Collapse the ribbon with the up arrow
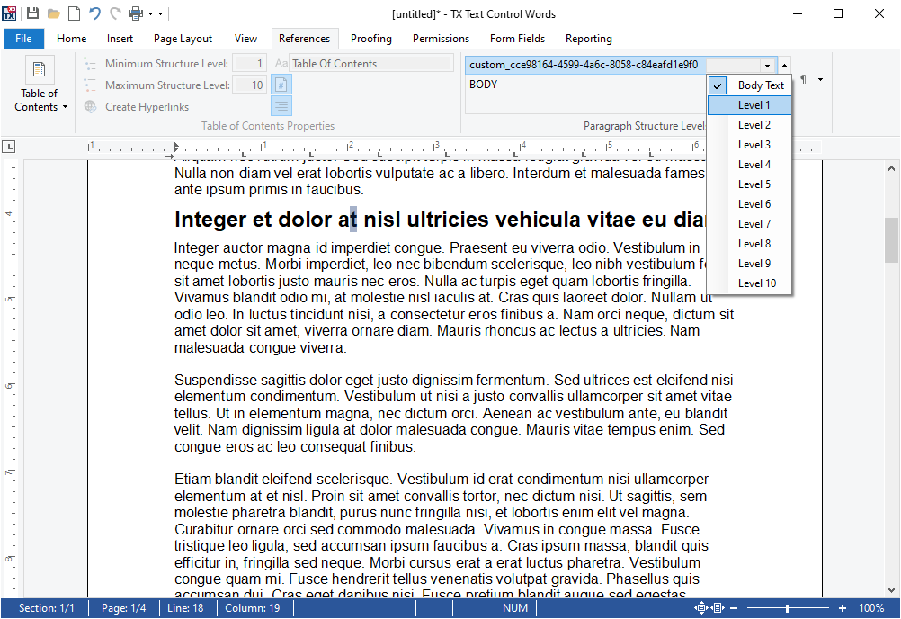This screenshot has width=901, height=619. pos(784,65)
